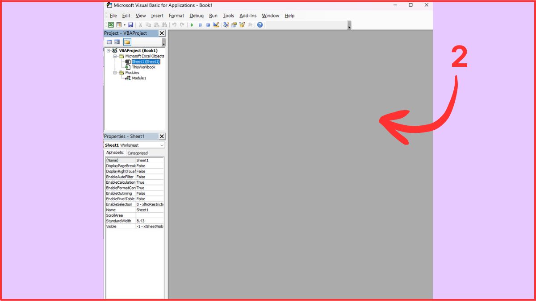Open the Run menu
536x301 pixels.
(214, 16)
